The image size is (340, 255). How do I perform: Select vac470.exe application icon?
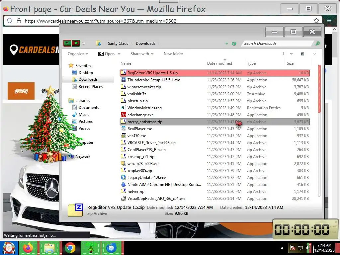point(124,136)
